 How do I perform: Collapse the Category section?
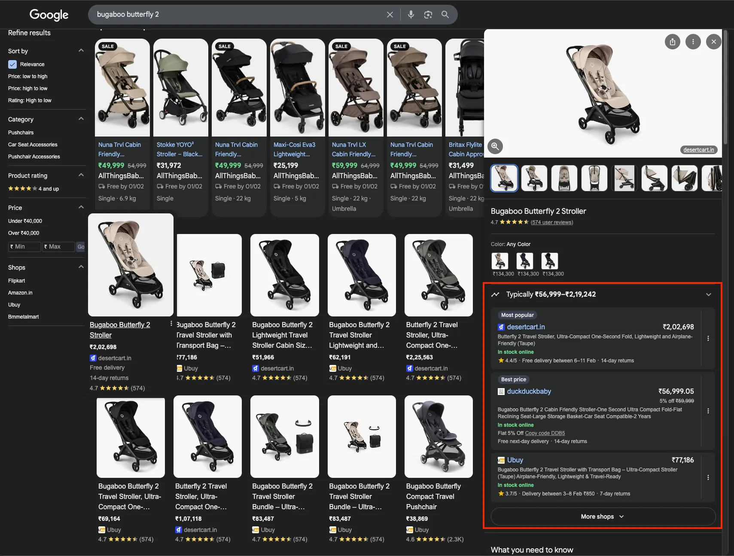(81, 119)
